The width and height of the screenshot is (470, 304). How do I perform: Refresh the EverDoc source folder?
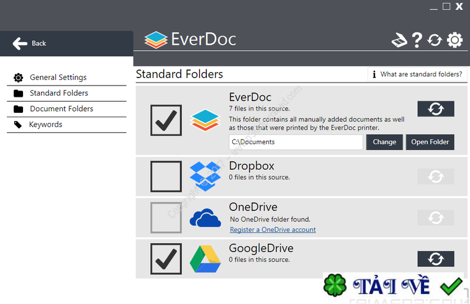click(436, 109)
